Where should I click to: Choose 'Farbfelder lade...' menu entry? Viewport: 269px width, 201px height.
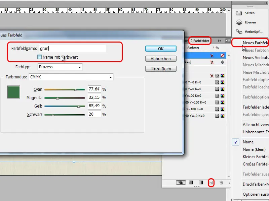[256, 107]
